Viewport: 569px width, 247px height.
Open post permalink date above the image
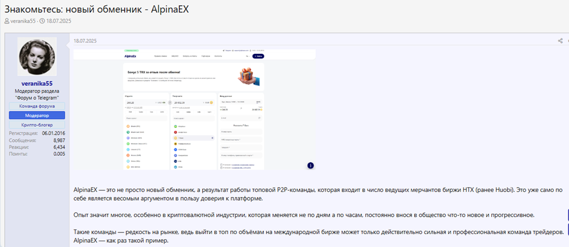tap(85, 41)
